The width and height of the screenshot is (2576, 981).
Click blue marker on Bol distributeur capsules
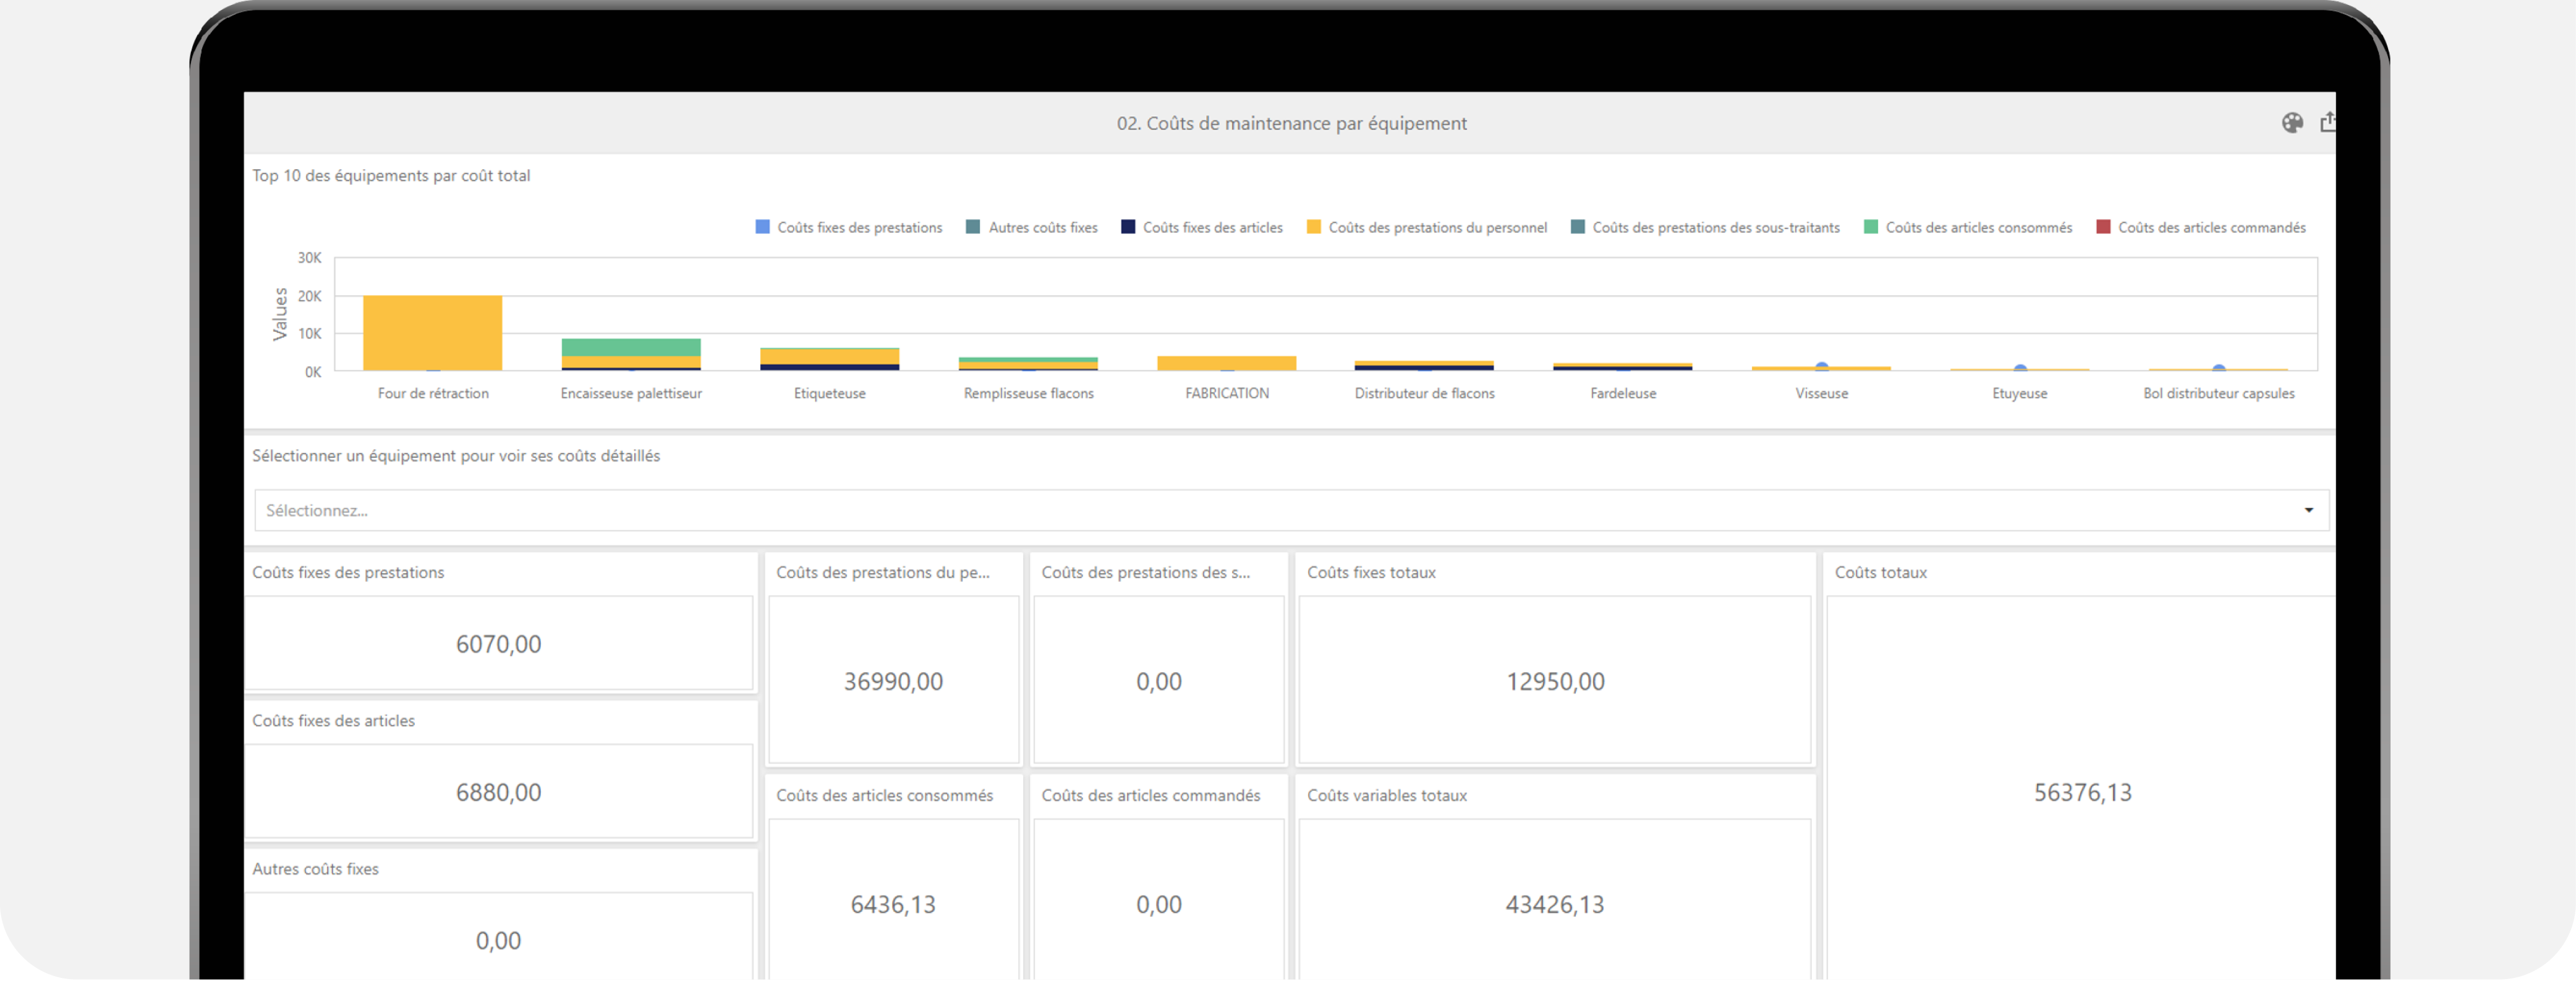click(x=2219, y=369)
